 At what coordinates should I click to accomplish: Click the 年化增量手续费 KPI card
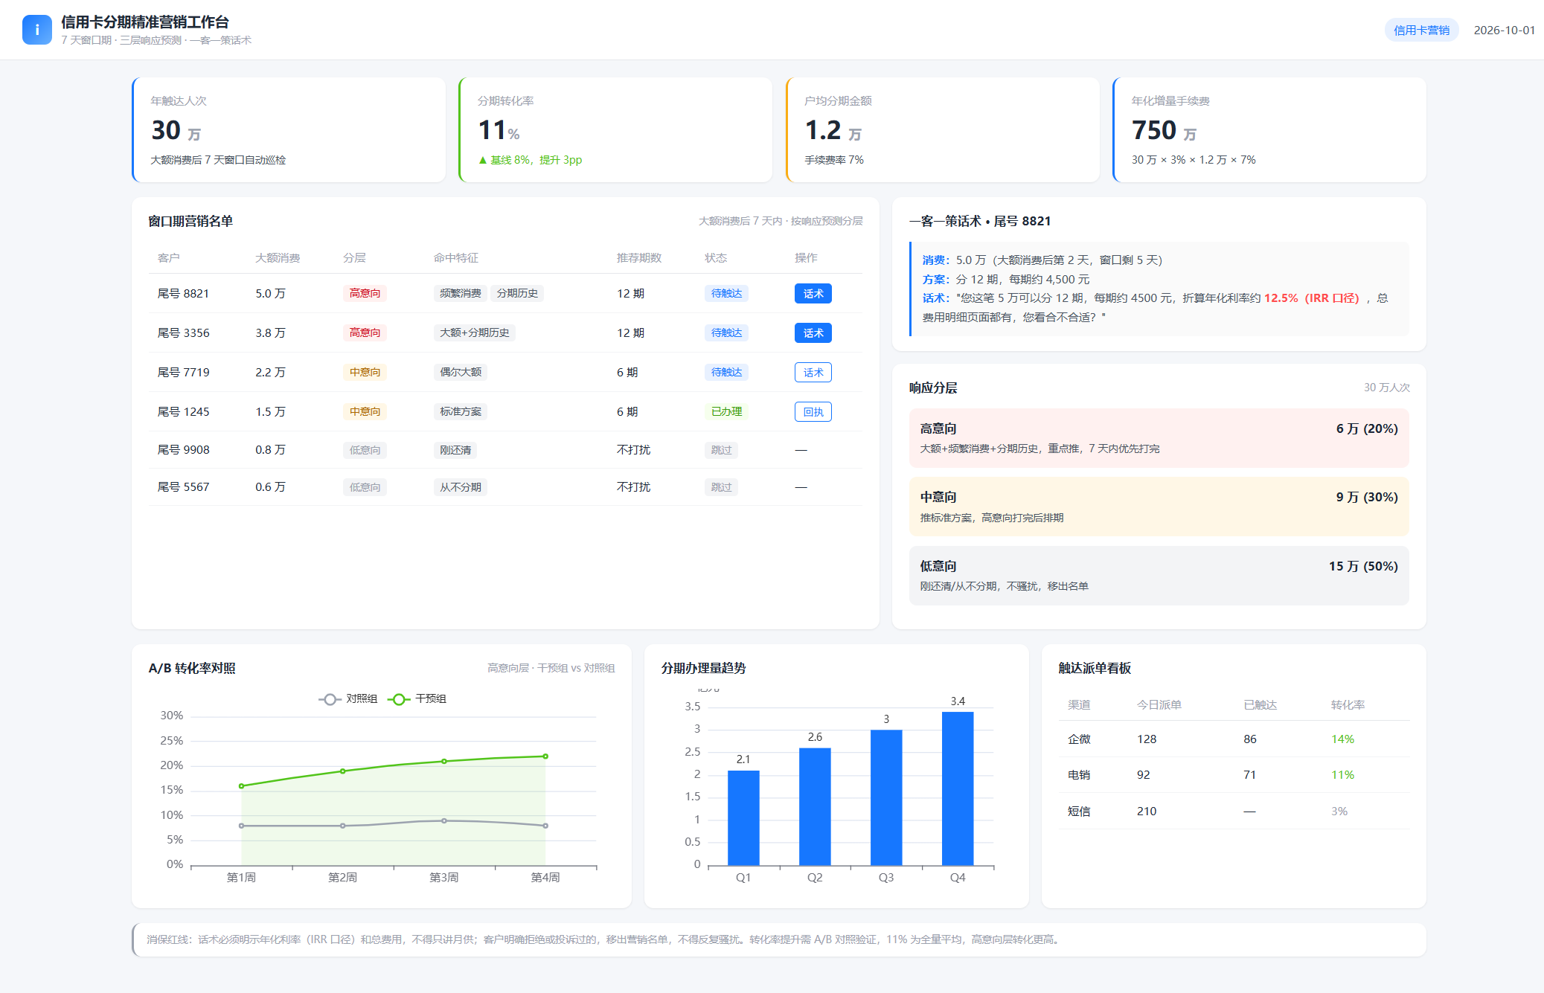pyautogui.click(x=1269, y=129)
